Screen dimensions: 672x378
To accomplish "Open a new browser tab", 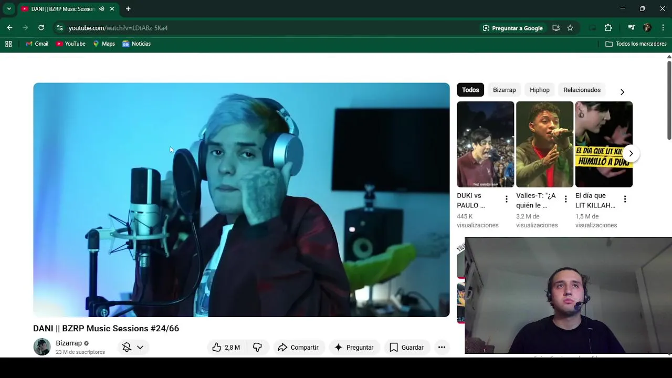I will pyautogui.click(x=128, y=9).
